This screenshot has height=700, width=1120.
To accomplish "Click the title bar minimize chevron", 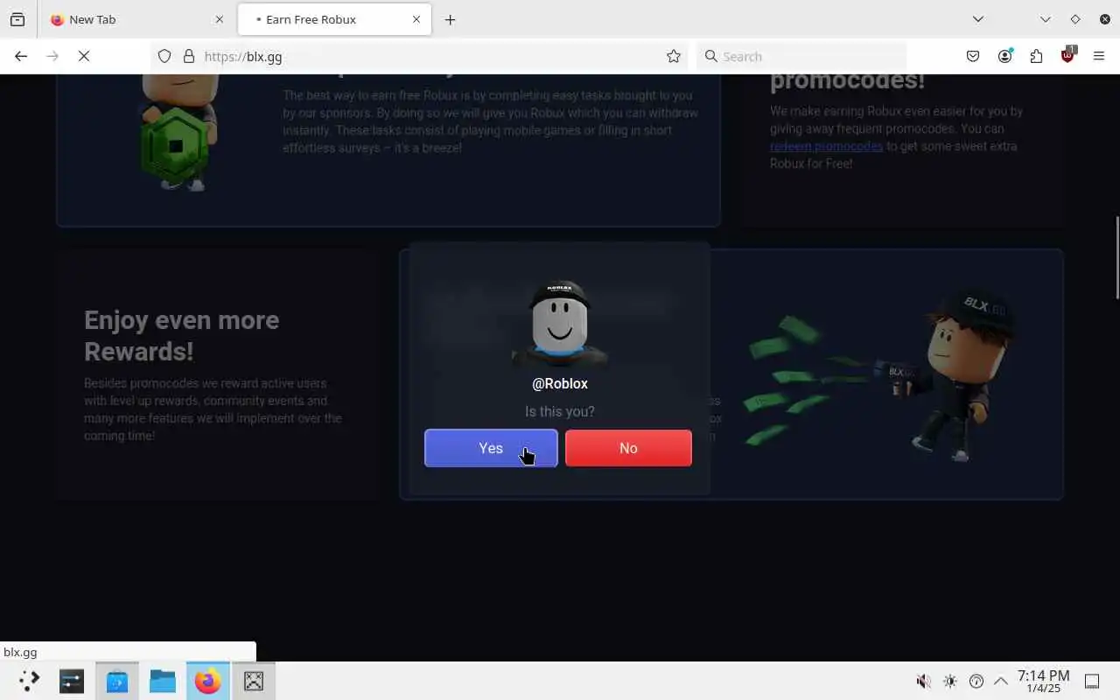I will coord(1046,19).
